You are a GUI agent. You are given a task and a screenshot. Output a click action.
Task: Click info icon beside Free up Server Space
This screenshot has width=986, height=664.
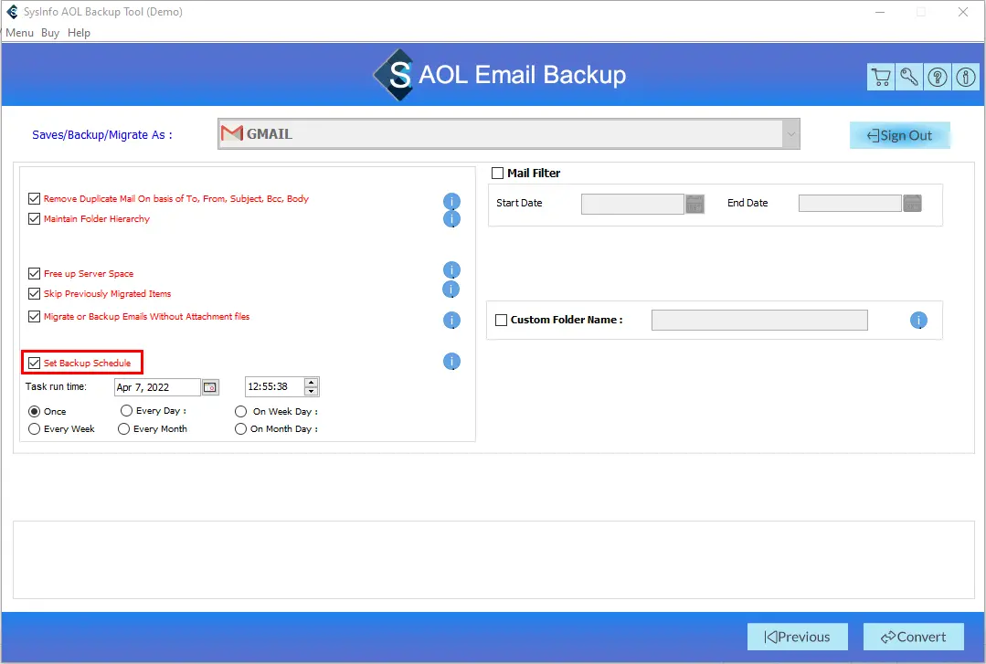[x=451, y=270]
